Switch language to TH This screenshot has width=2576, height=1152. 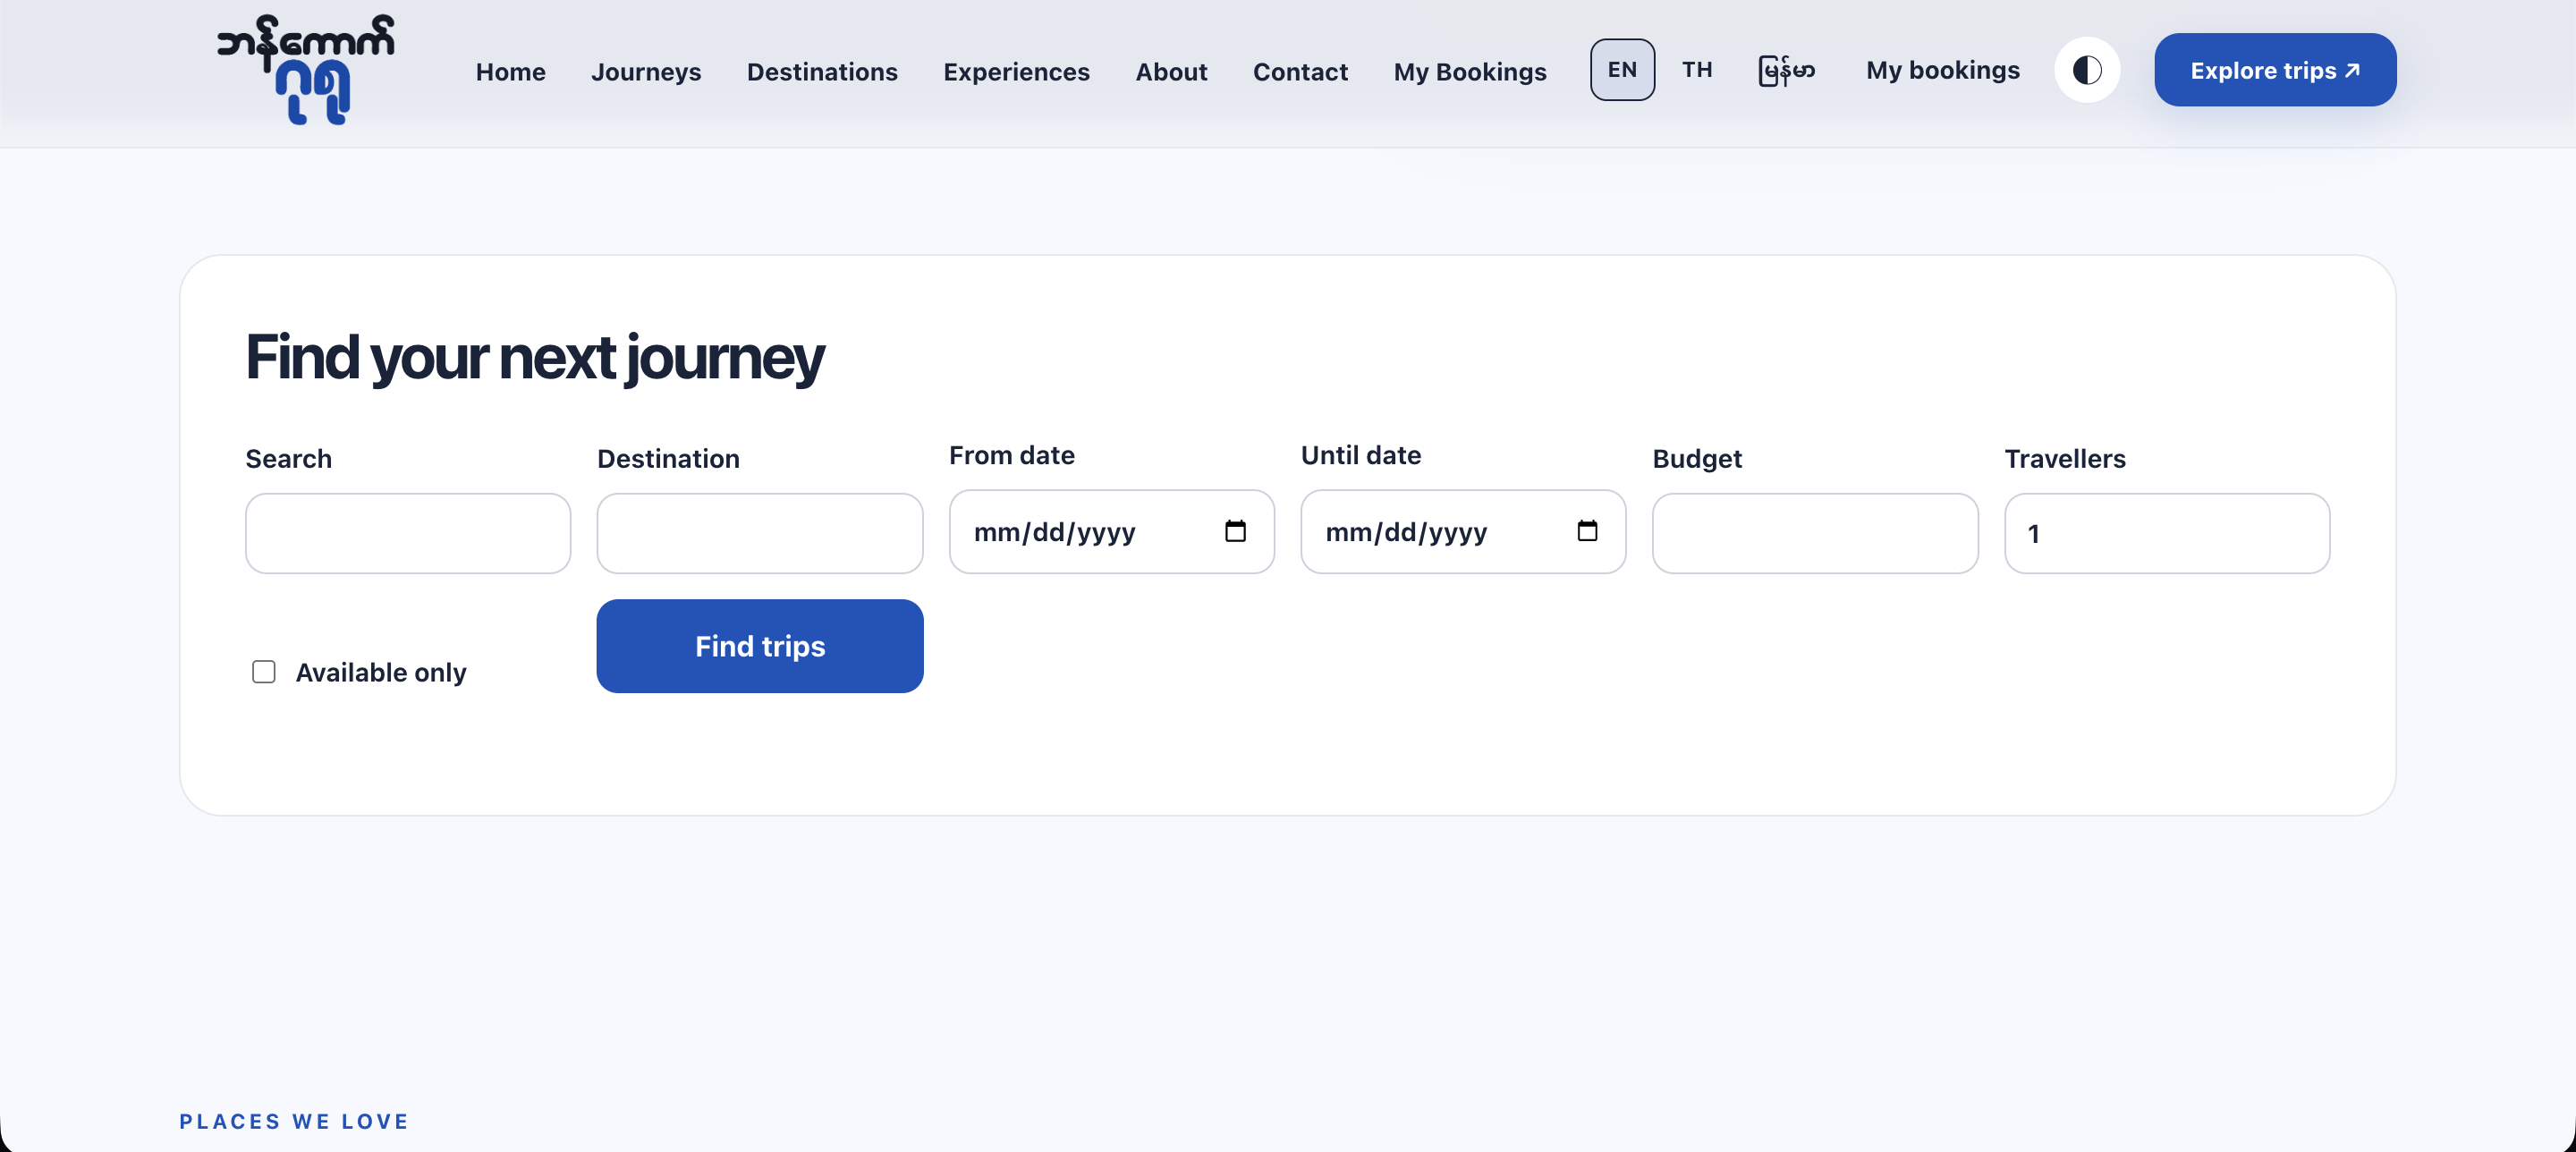(x=1697, y=70)
